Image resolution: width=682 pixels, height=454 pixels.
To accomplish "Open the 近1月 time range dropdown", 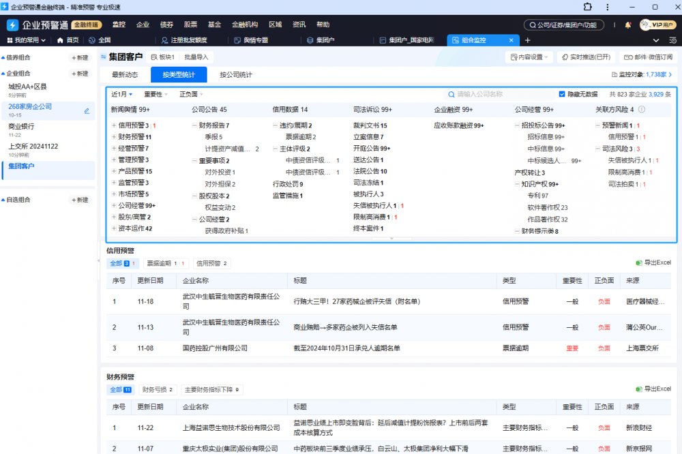I will [121, 94].
